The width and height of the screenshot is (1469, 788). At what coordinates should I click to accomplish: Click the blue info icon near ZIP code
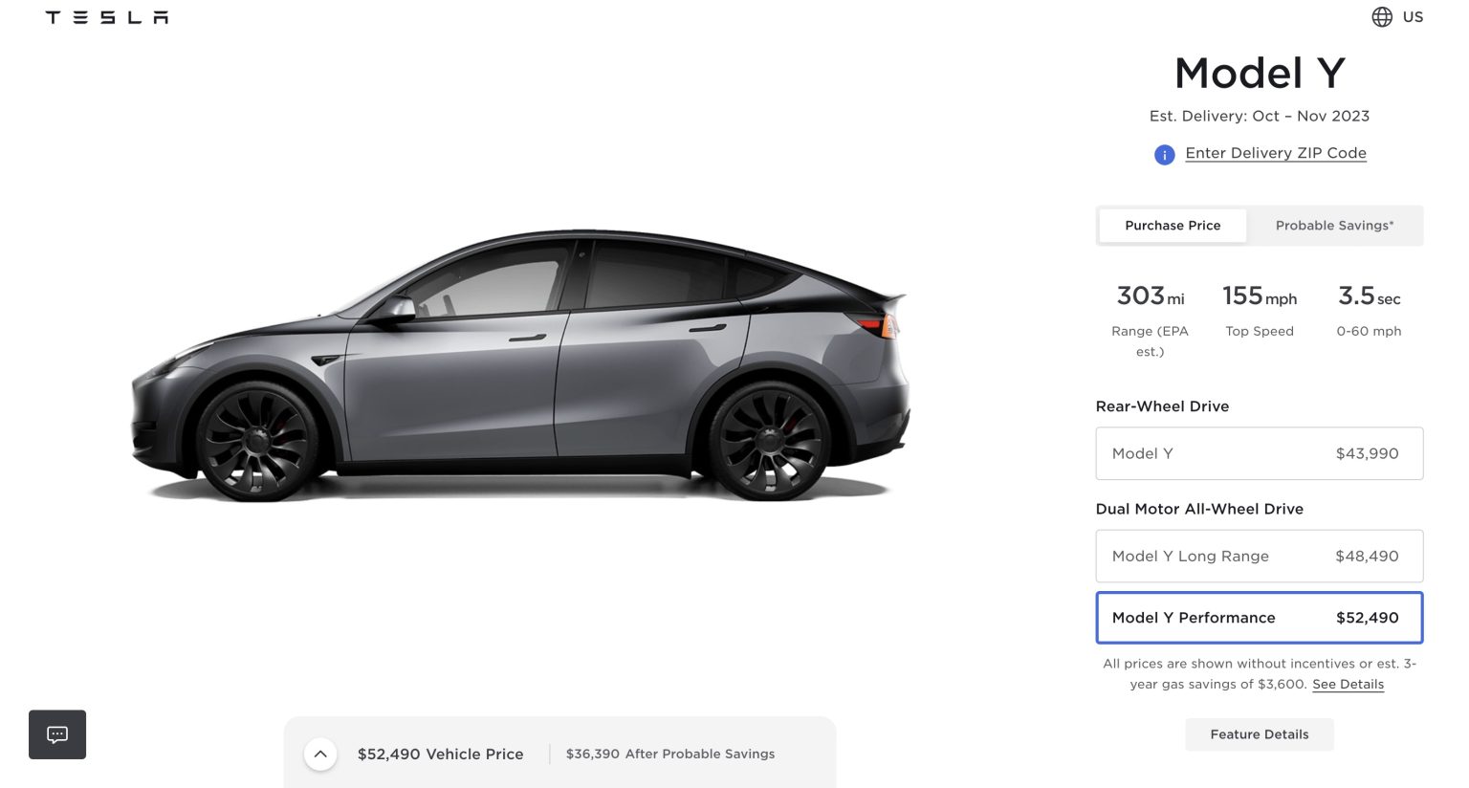[x=1164, y=154]
